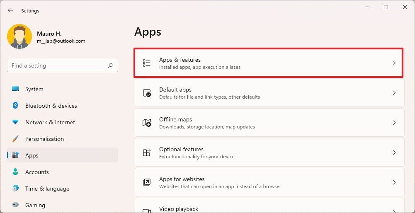Click the Default apps icon
415x213 pixels.
(147, 93)
